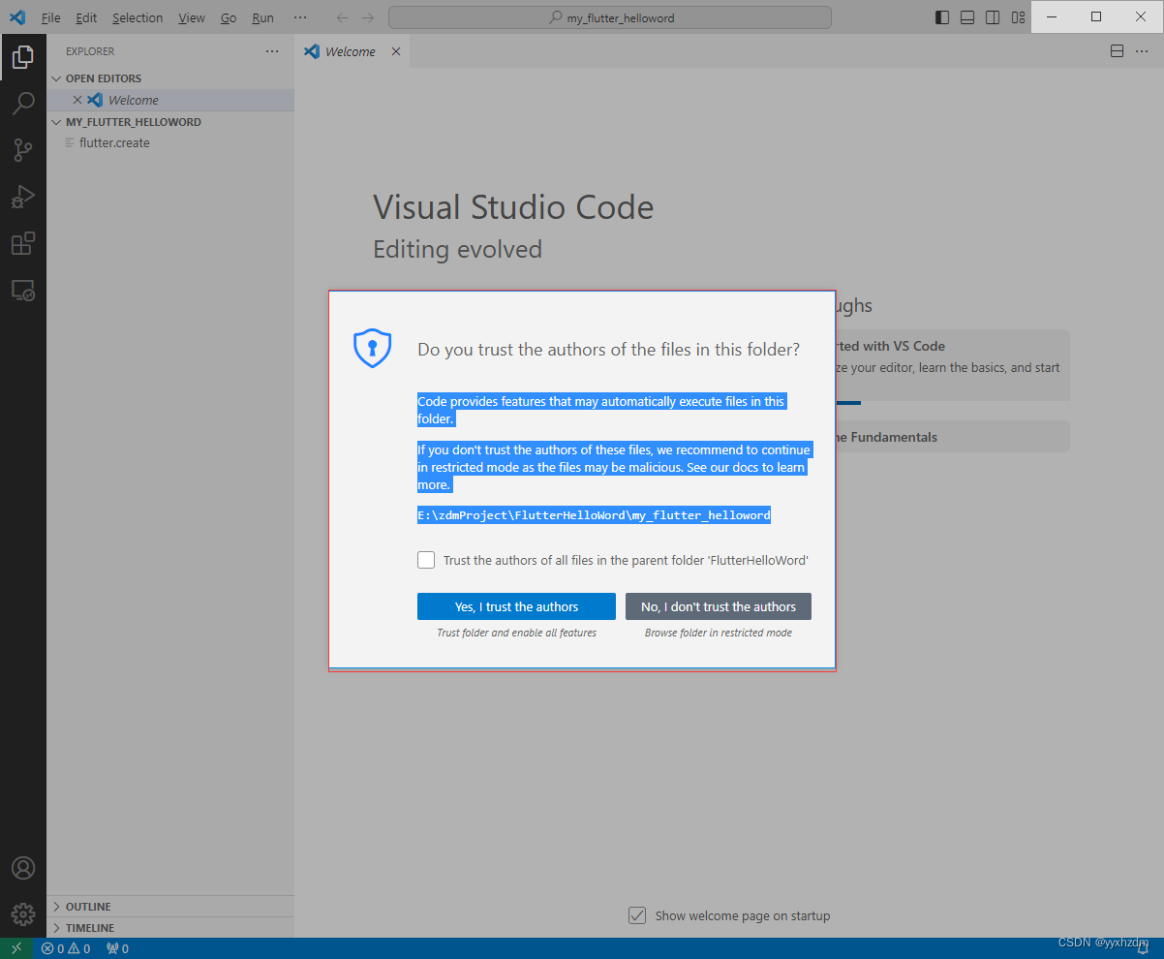Open the Explorer icon in the Activity Bar
The width and height of the screenshot is (1164, 959).
pos(23,56)
